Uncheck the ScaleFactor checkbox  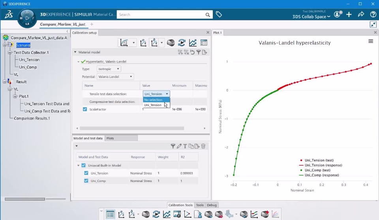[85, 109]
